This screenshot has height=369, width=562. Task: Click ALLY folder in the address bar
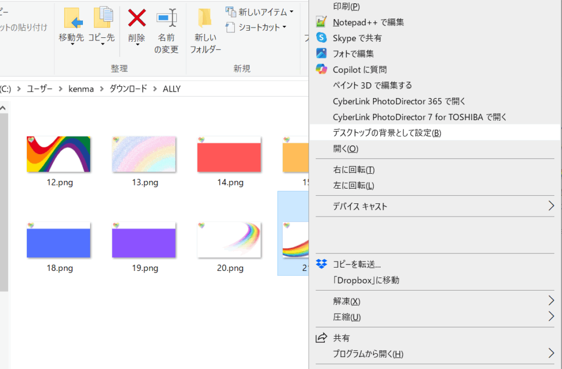click(x=172, y=89)
